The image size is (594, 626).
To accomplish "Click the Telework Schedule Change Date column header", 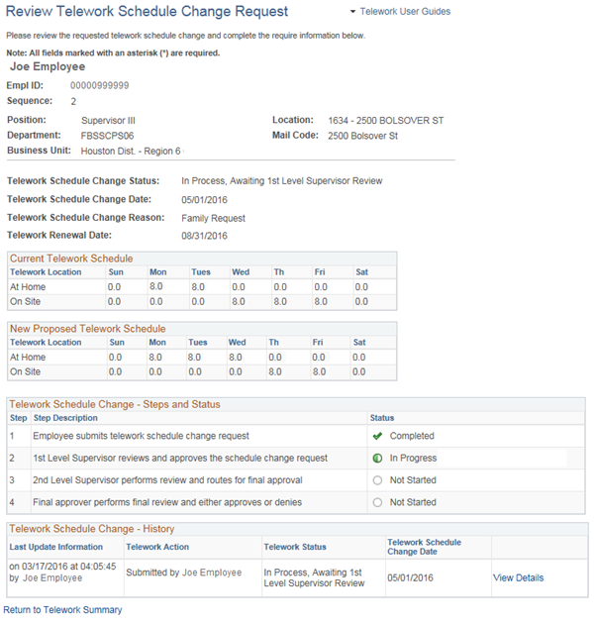I will click(424, 547).
